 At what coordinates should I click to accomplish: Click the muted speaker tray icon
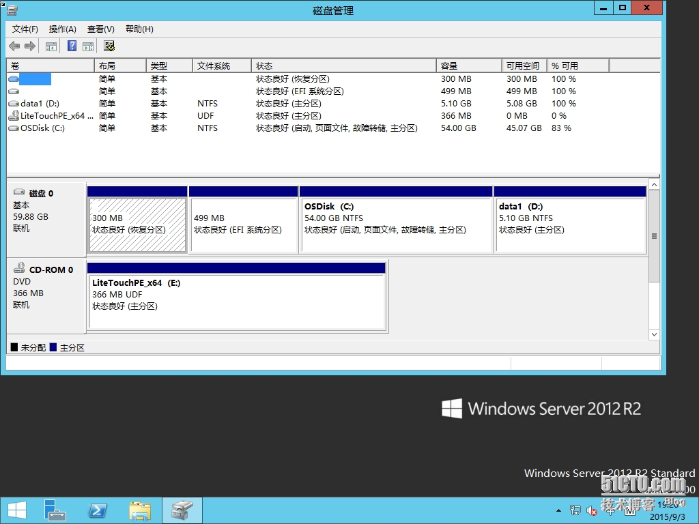click(592, 510)
